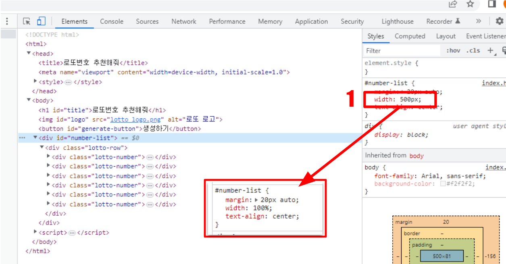The width and height of the screenshot is (506, 264).
Task: Select the Computed sidebar tab
Action: coord(410,36)
